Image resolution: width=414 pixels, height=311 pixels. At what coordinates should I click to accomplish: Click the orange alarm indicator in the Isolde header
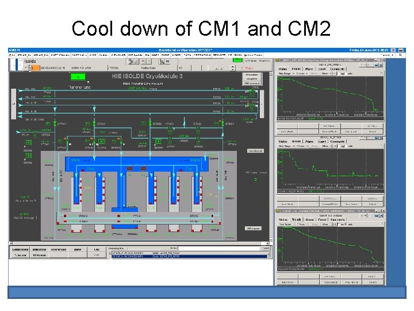(x=36, y=68)
